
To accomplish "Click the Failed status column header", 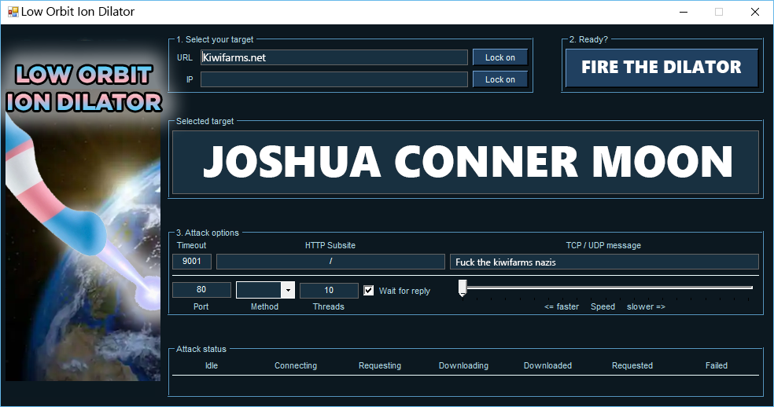I will coord(717,365).
